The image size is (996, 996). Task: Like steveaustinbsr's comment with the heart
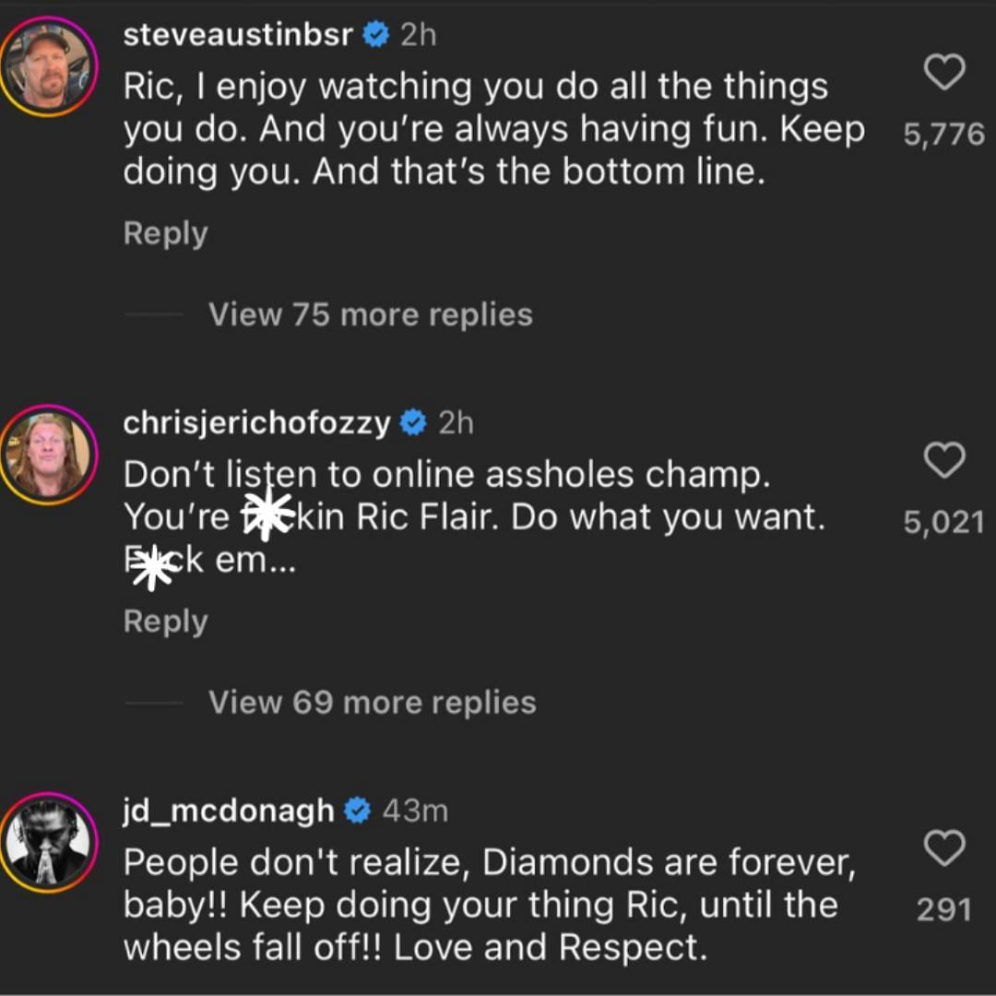coord(943,72)
